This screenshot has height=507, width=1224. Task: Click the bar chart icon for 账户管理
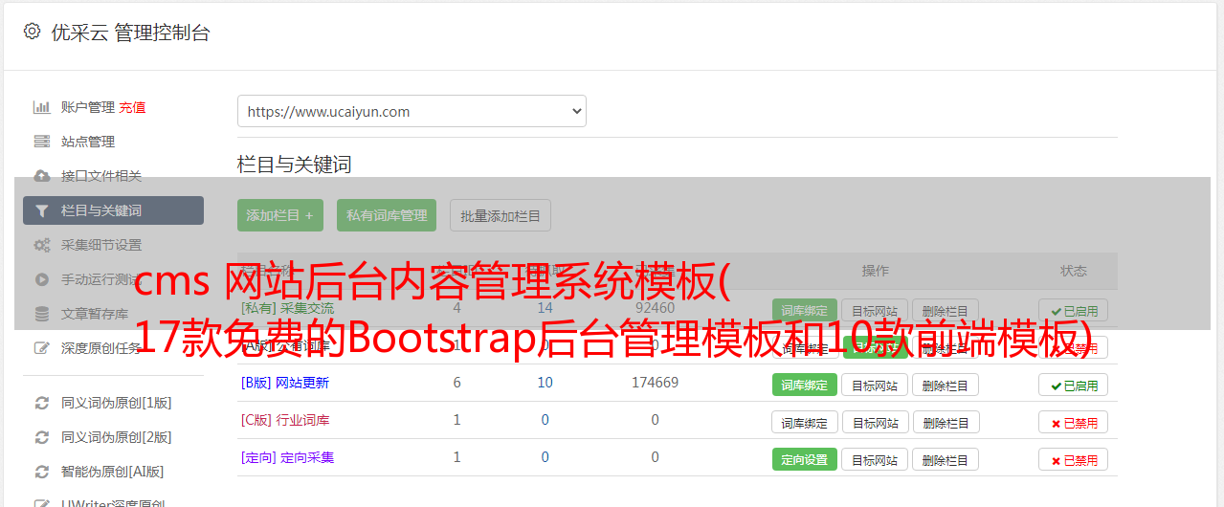(41, 107)
